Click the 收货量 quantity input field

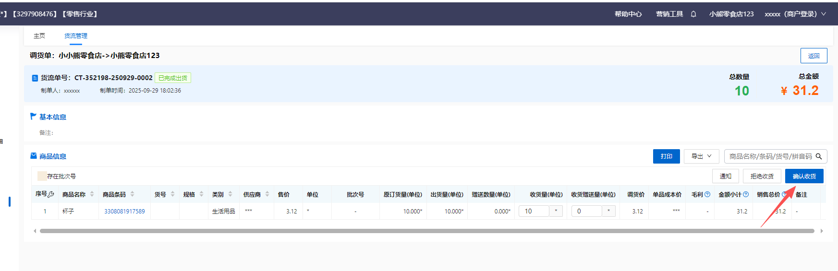[x=534, y=211]
